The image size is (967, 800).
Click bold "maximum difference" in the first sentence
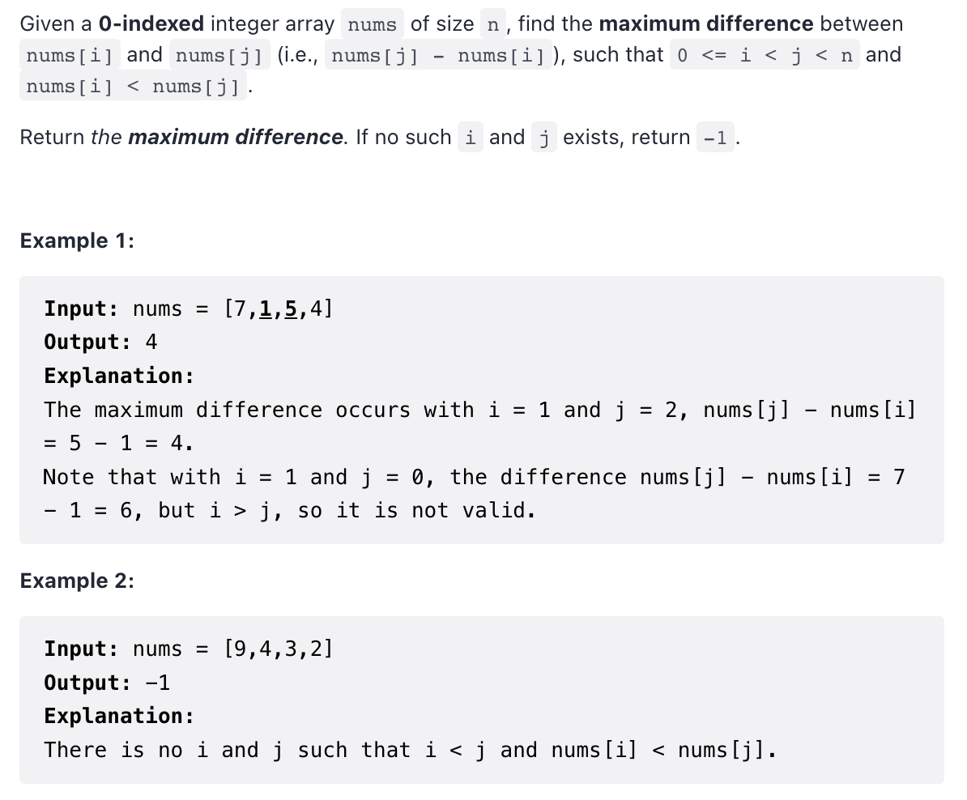tap(706, 23)
